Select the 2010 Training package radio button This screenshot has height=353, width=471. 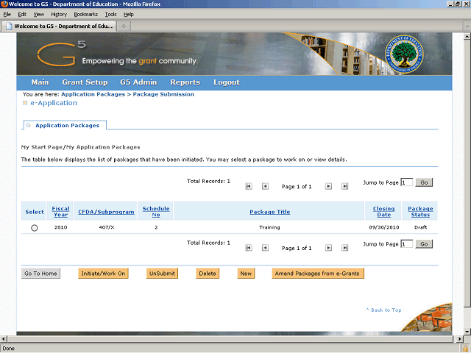tap(35, 228)
